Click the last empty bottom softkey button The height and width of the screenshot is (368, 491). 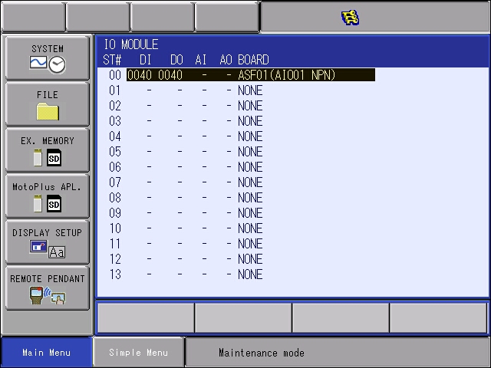pos(438,317)
